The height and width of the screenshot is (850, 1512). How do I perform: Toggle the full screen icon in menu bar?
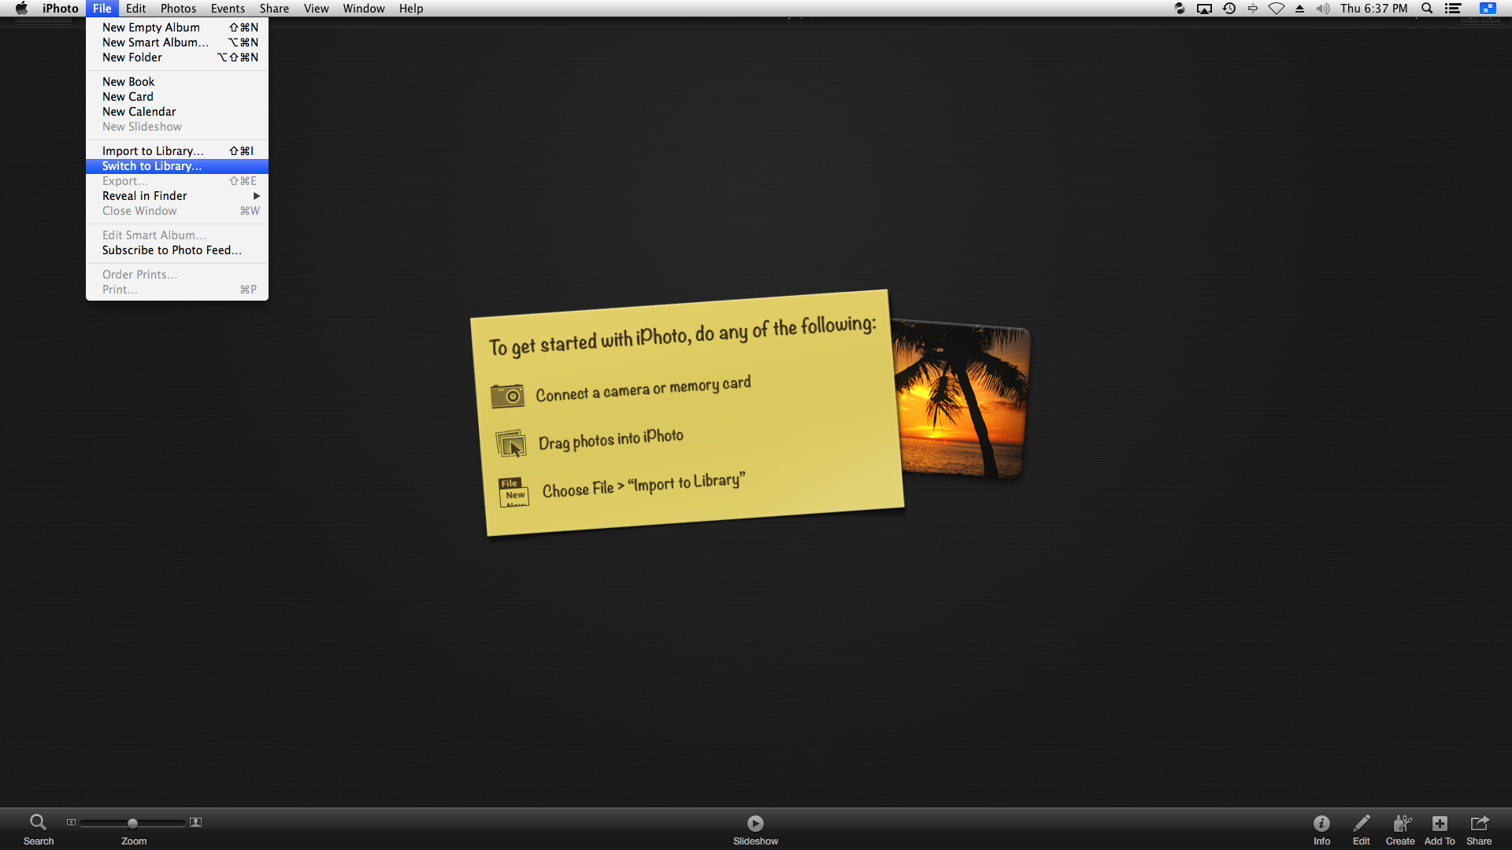[x=1488, y=9]
